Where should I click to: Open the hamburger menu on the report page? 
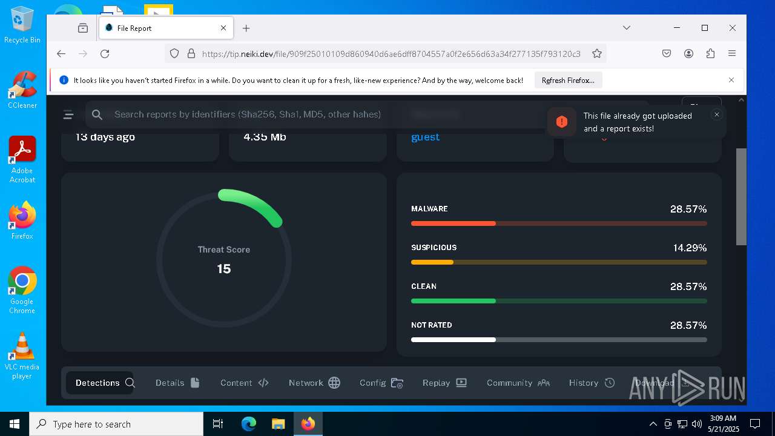pyautogui.click(x=68, y=114)
